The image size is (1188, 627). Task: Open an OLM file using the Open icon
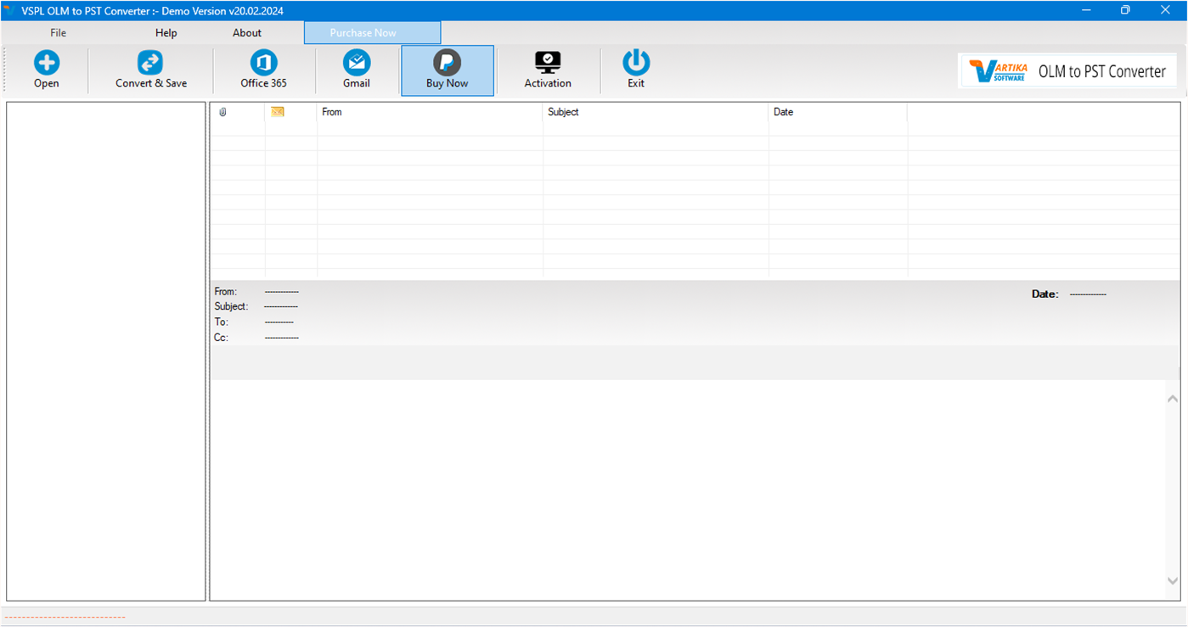click(x=46, y=70)
